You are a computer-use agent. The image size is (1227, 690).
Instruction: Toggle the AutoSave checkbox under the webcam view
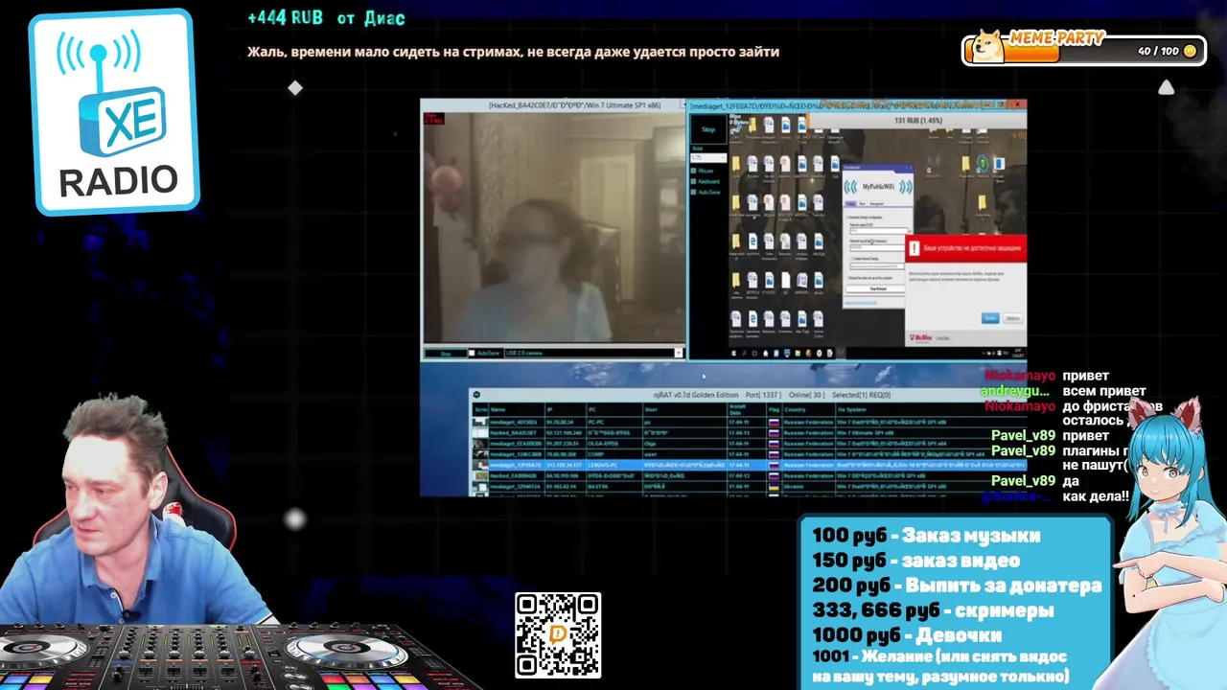pyautogui.click(x=472, y=354)
